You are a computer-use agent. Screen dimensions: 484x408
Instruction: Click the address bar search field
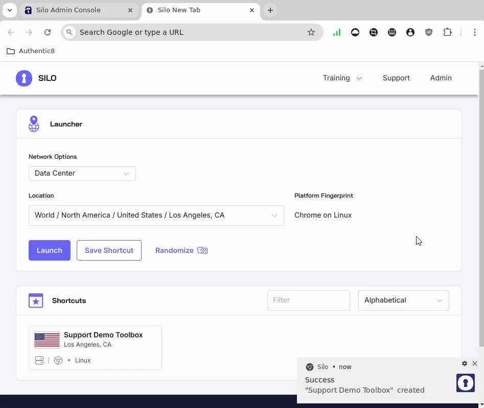click(x=191, y=32)
